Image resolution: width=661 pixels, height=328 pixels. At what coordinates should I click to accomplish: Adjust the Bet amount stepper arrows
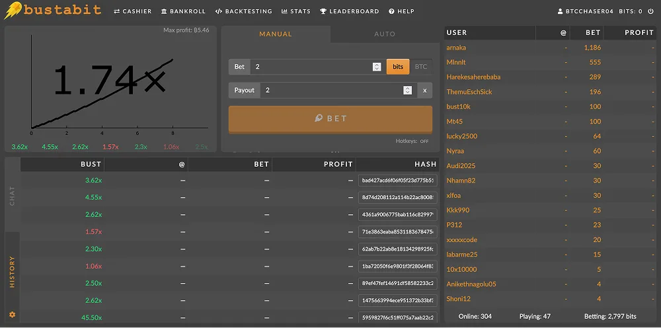pyautogui.click(x=377, y=67)
